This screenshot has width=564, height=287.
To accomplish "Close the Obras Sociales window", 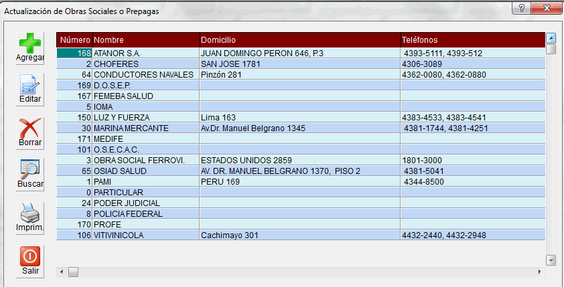I will click(547, 8).
